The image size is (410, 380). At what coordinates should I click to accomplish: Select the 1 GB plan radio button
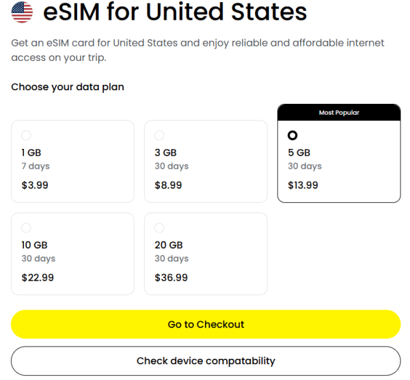(x=27, y=135)
